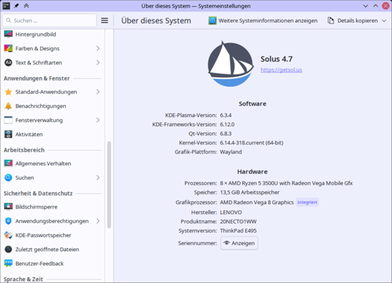This screenshot has height=283, width=392.
Task: Click the Qt-Version value 6.8.3
Action: point(226,134)
